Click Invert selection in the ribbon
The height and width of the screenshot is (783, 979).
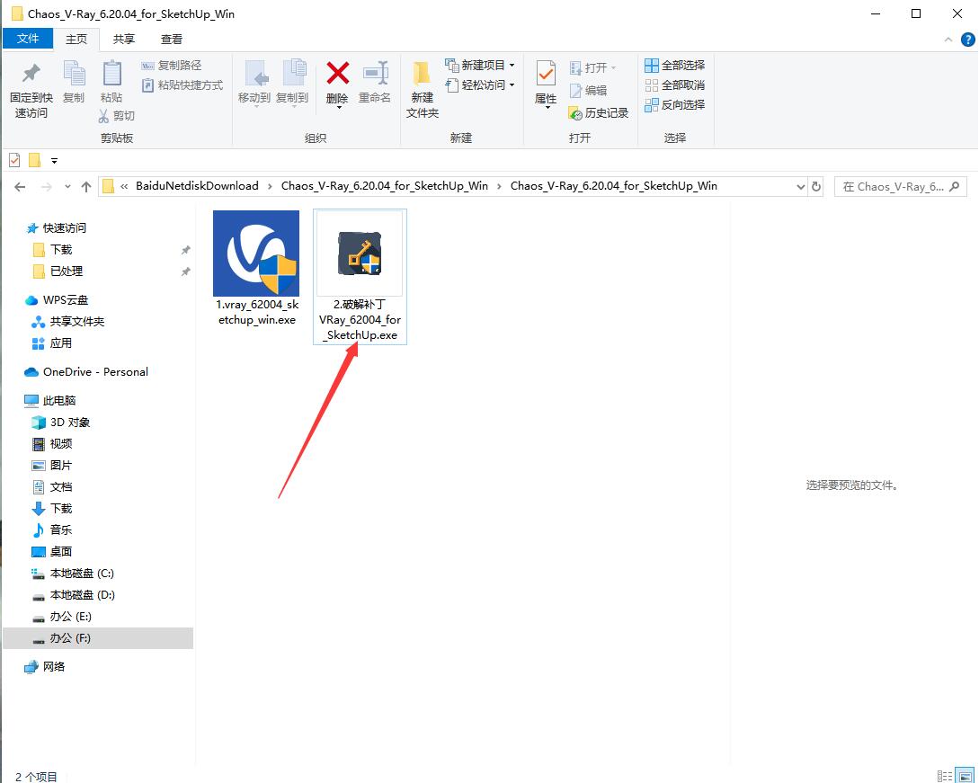pyautogui.click(x=675, y=105)
